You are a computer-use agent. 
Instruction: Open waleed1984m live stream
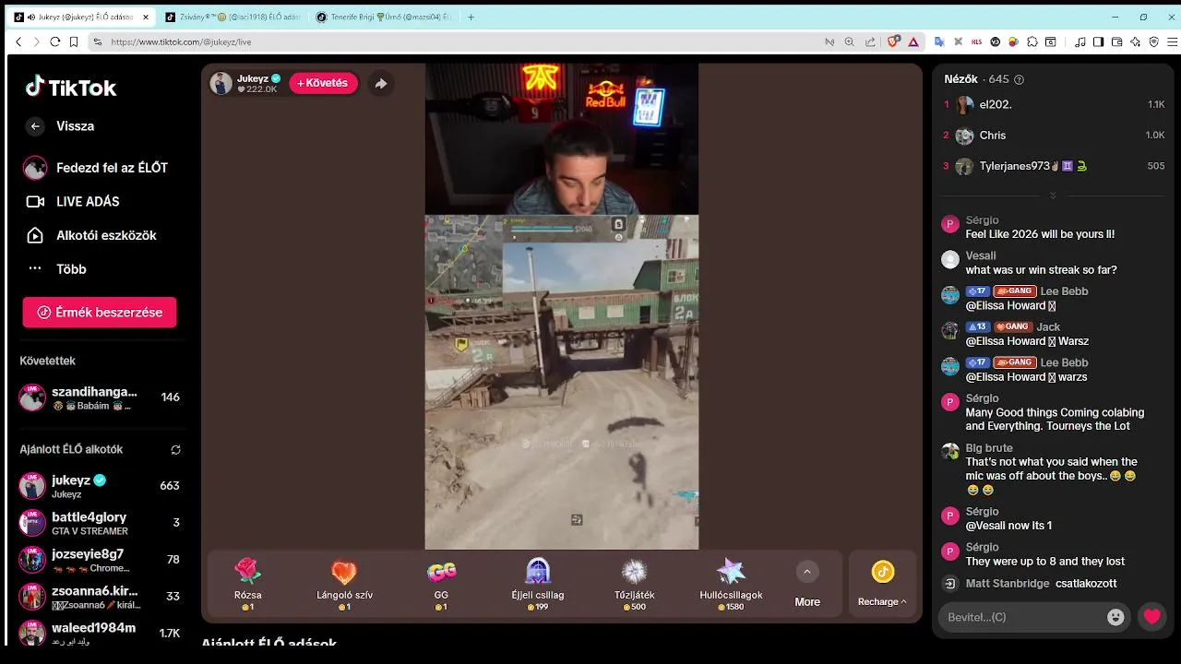tap(101, 633)
